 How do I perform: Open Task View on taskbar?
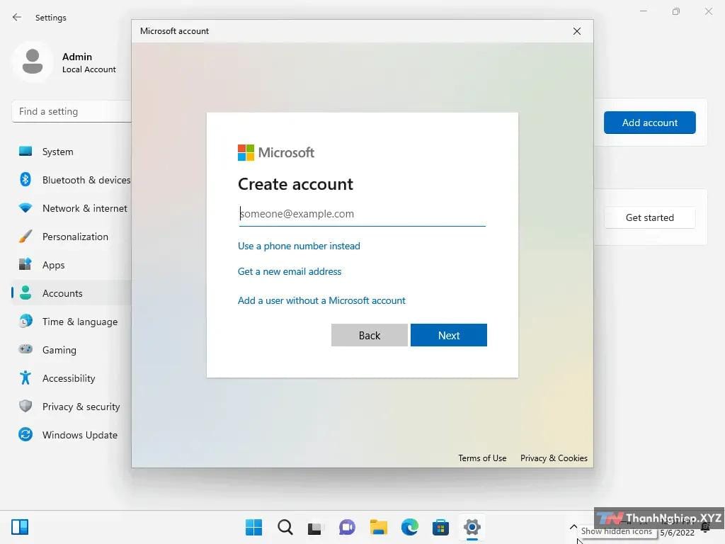click(x=316, y=527)
